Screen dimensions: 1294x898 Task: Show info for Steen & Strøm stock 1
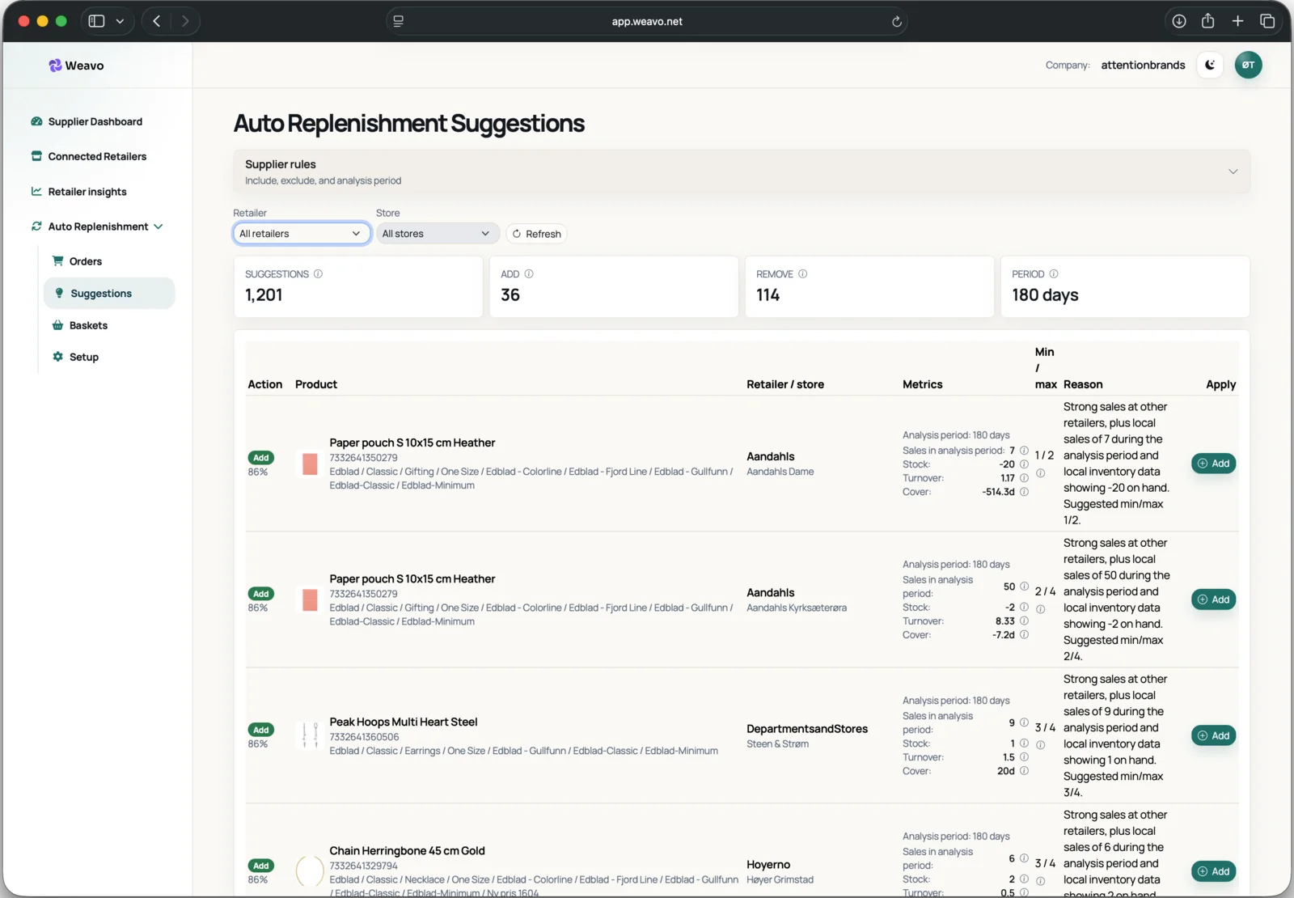pyautogui.click(x=1024, y=743)
